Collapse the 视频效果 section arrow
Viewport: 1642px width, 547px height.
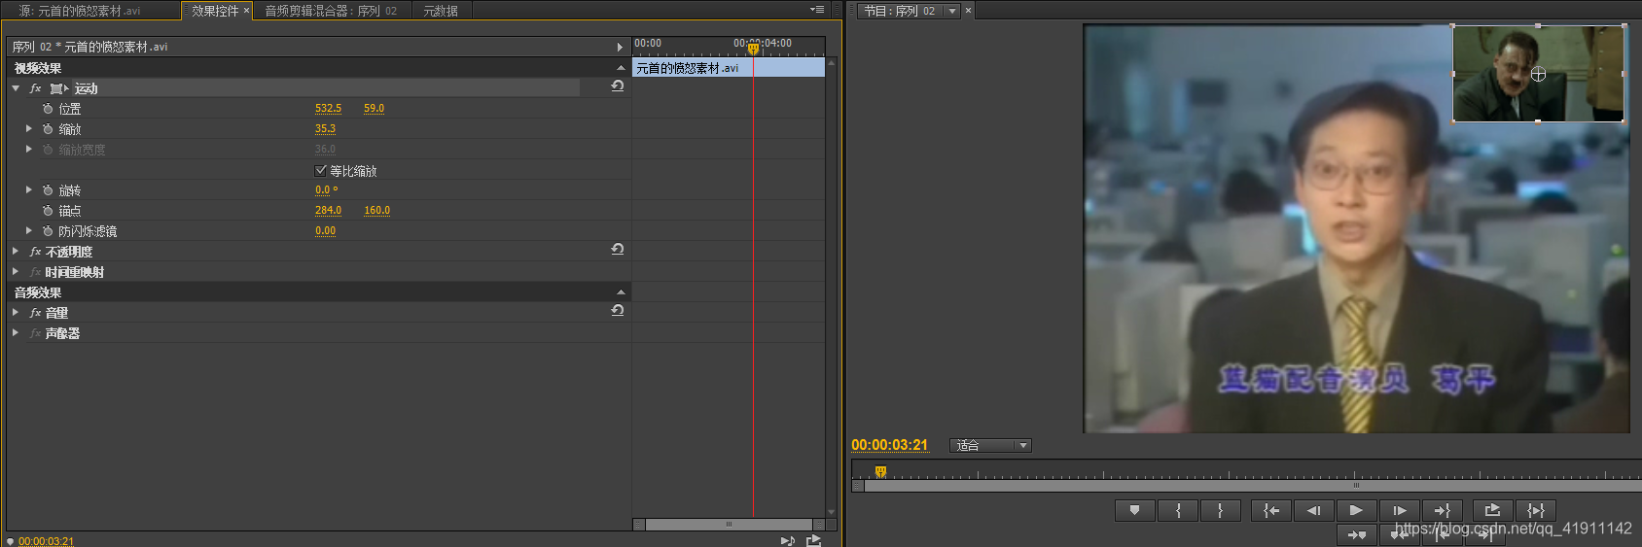pos(621,68)
